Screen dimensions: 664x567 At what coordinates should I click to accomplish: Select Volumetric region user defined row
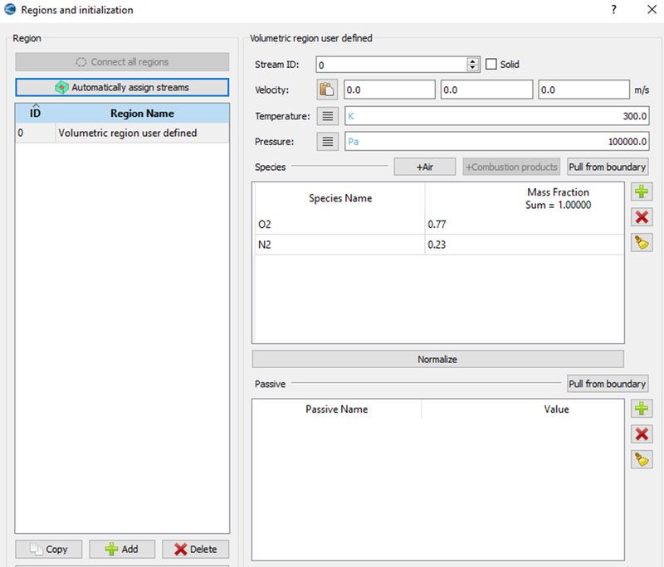(127, 133)
